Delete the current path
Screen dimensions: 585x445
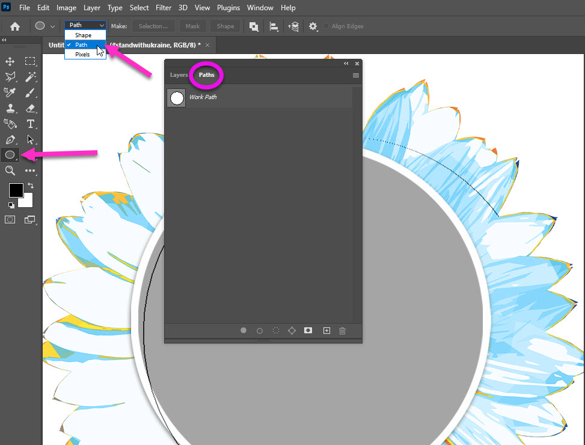pos(343,330)
